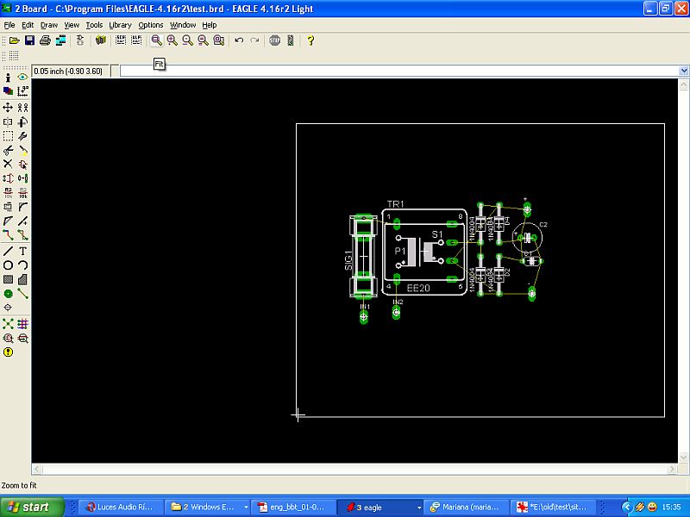Click the Go traffic light icon
Viewport: 690px width, 517px height.
[291, 40]
